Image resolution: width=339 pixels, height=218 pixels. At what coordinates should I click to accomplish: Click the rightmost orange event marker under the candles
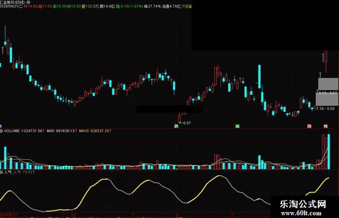[x=325, y=126]
